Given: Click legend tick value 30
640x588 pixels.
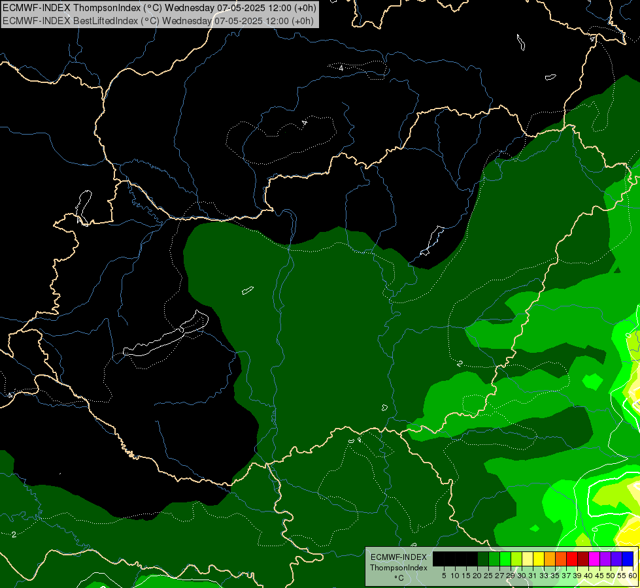Looking at the screenshot, I should pos(522,576).
